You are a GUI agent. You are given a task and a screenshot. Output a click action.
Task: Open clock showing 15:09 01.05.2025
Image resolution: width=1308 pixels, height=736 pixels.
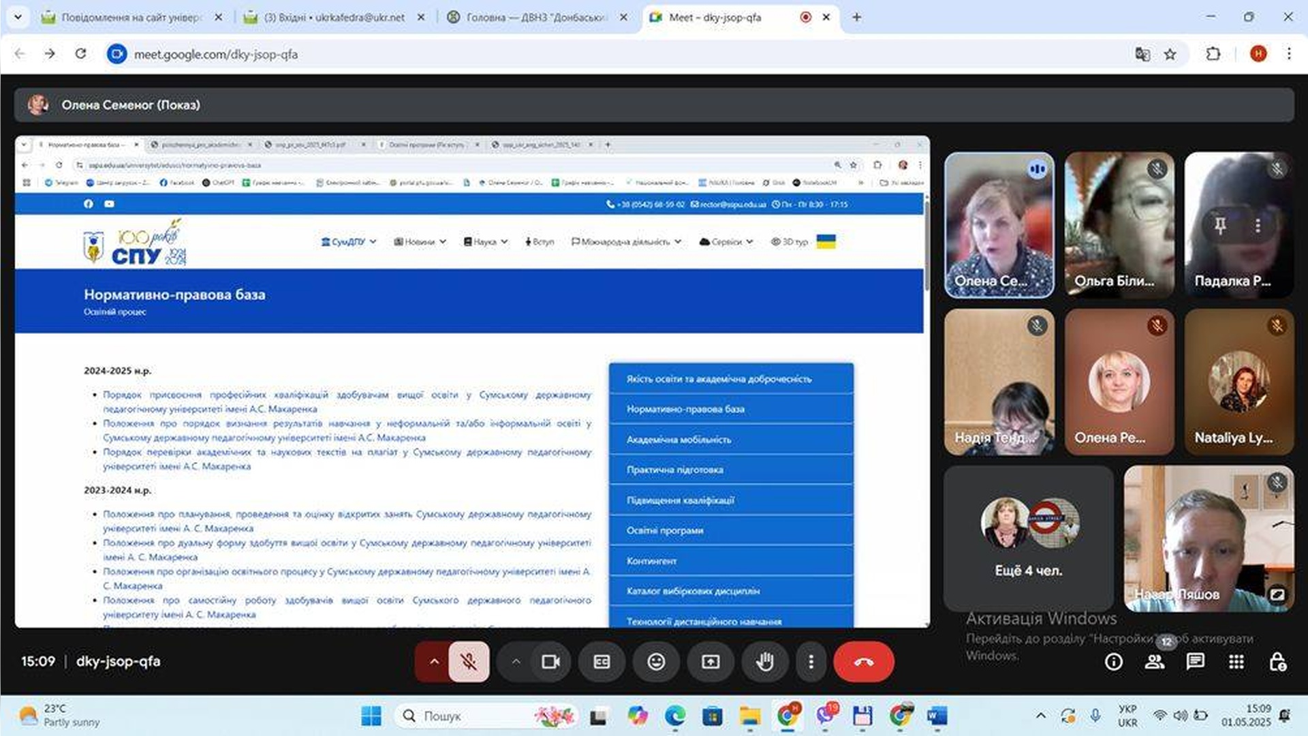(1246, 716)
